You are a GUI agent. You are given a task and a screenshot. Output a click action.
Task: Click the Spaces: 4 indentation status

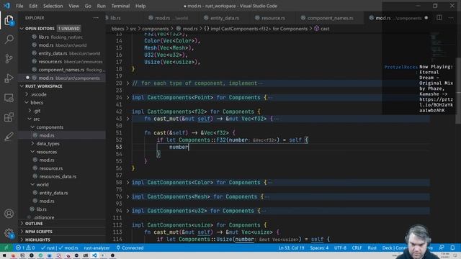(x=319, y=247)
